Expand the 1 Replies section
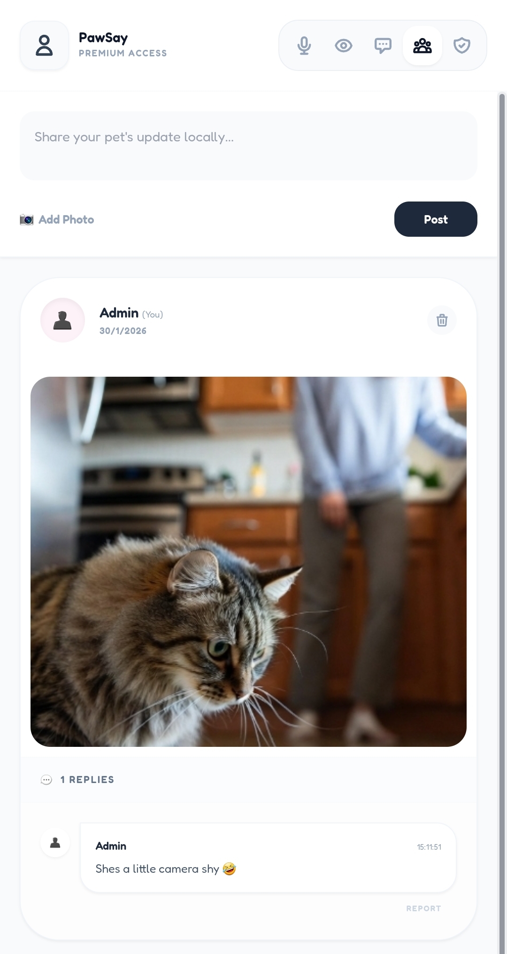The width and height of the screenshot is (507, 954). 87,780
